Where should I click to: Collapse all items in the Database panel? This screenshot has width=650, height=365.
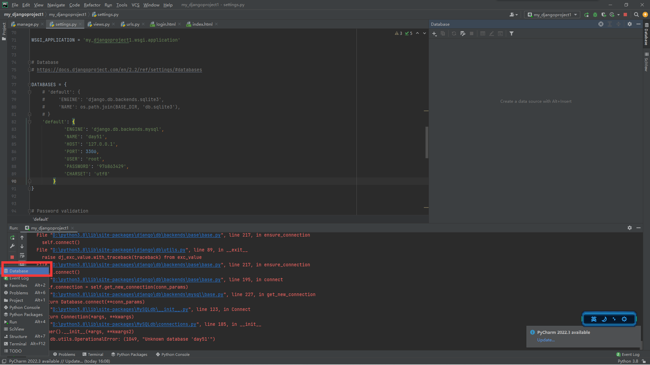[x=619, y=24]
